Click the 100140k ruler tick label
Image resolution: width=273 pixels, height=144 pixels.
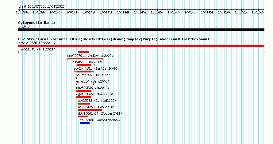56,12
